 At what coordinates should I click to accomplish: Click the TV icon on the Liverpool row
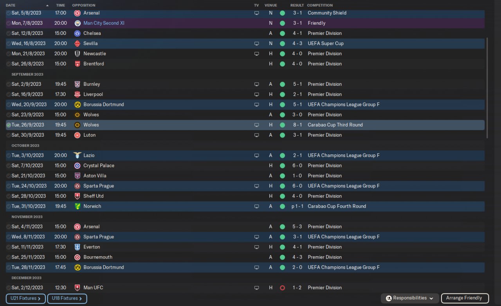[x=256, y=94]
